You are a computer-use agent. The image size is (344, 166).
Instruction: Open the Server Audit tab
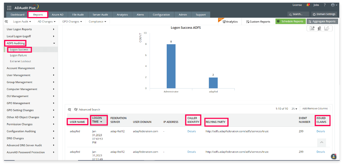click(100, 15)
